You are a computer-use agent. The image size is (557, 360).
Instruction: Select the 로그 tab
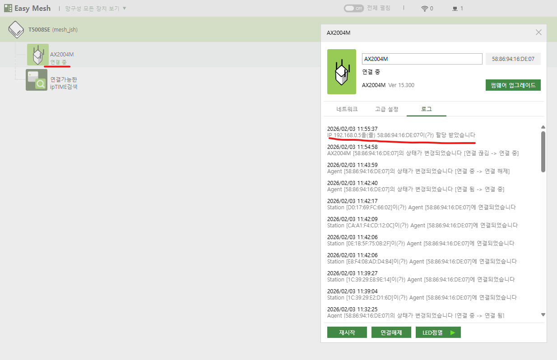pos(427,109)
